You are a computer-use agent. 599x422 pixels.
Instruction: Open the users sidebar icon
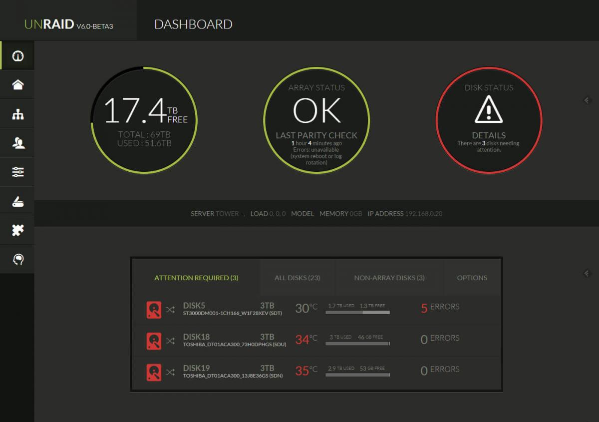18,143
